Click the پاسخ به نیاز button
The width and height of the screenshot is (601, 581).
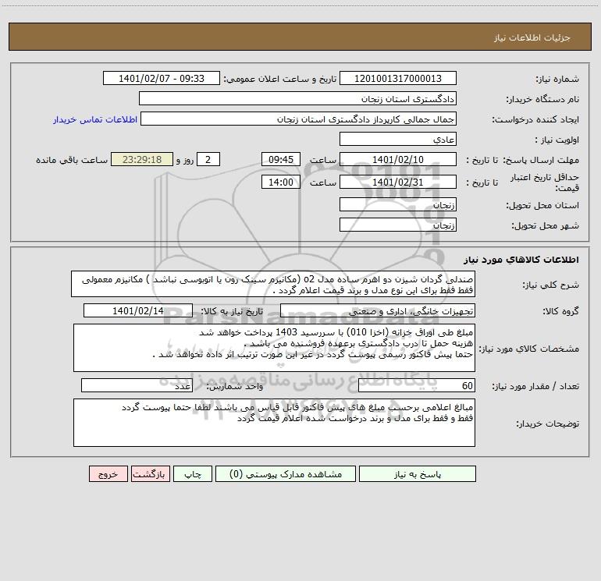coord(418,474)
